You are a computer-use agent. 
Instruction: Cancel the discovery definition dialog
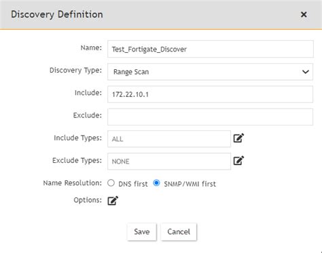click(x=179, y=232)
